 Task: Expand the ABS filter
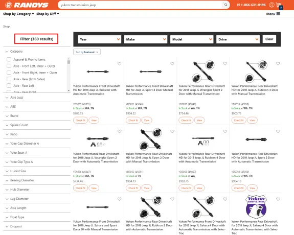[x=37, y=107]
